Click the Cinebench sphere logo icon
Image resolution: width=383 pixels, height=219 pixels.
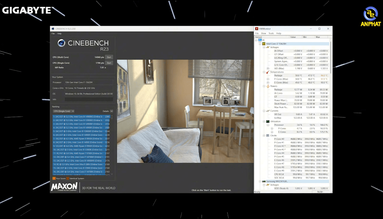61,43
